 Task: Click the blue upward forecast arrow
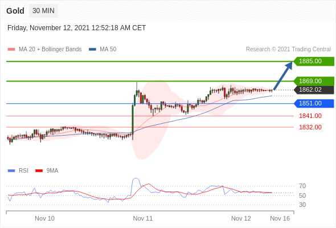[283, 75]
